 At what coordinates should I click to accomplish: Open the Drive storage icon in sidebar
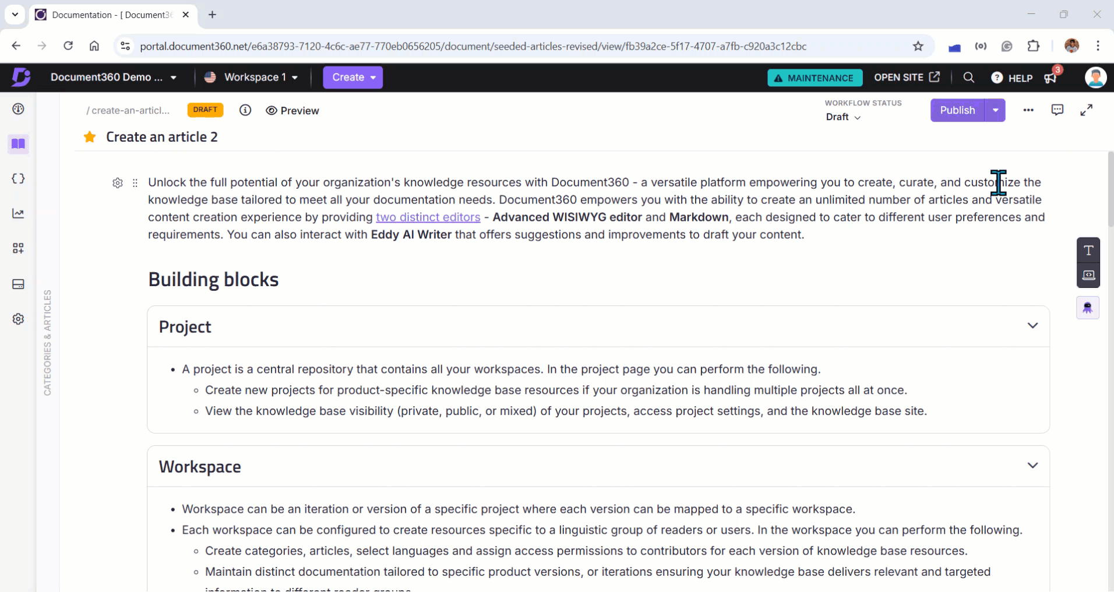click(x=18, y=284)
